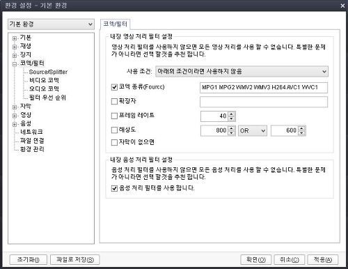Open the OR resolution operator dropdown

[253, 131]
